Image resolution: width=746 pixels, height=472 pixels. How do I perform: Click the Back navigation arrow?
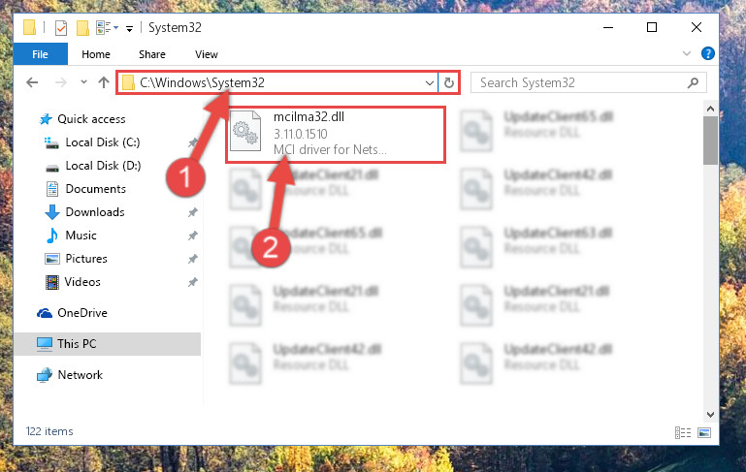pos(32,82)
